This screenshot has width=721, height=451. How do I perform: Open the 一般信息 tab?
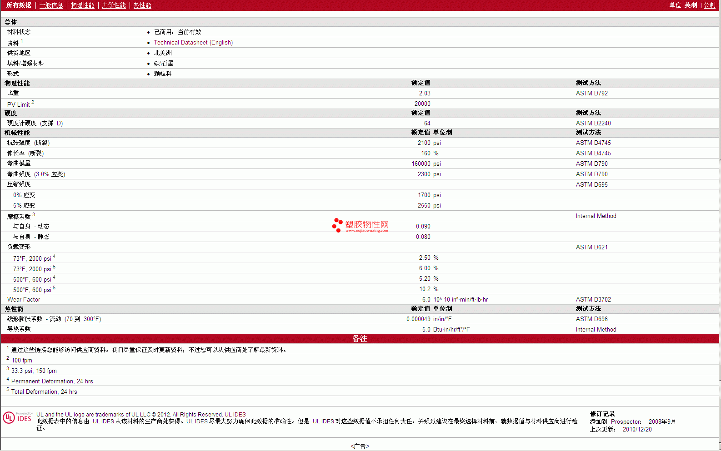pos(51,5)
